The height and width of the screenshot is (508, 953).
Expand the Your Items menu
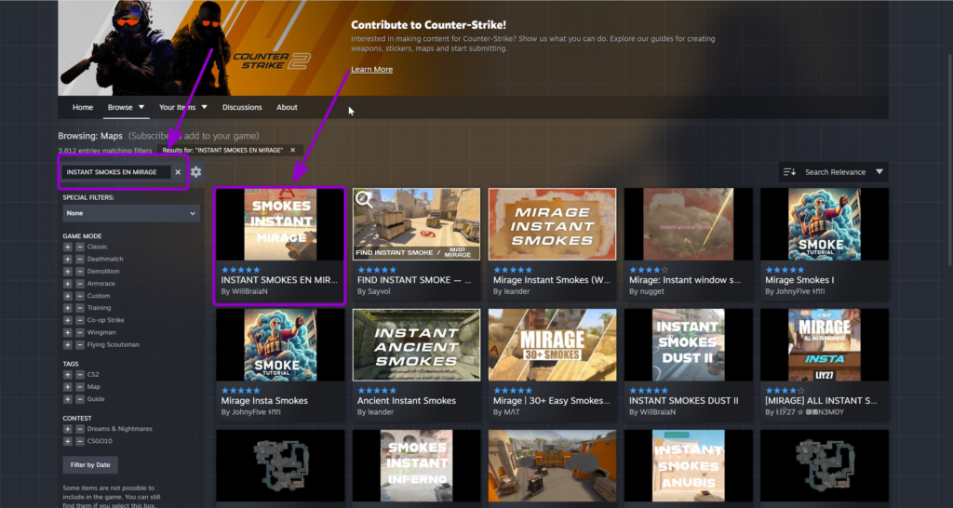click(x=183, y=107)
